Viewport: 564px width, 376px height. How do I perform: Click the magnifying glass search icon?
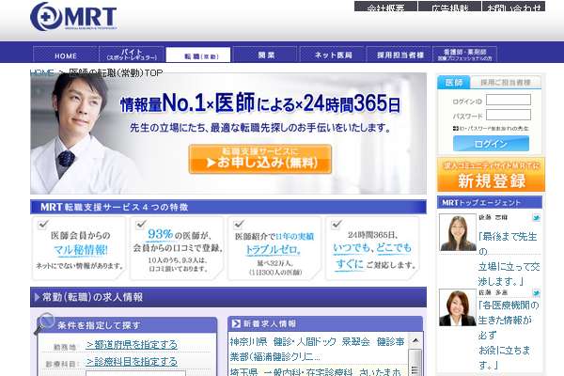pos(44,323)
